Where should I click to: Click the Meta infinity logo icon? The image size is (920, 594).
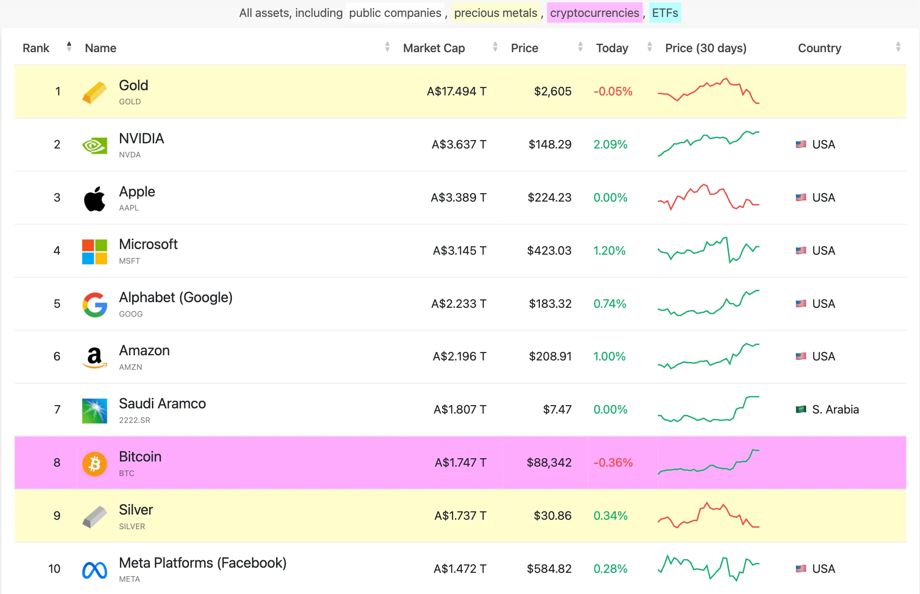point(95,570)
